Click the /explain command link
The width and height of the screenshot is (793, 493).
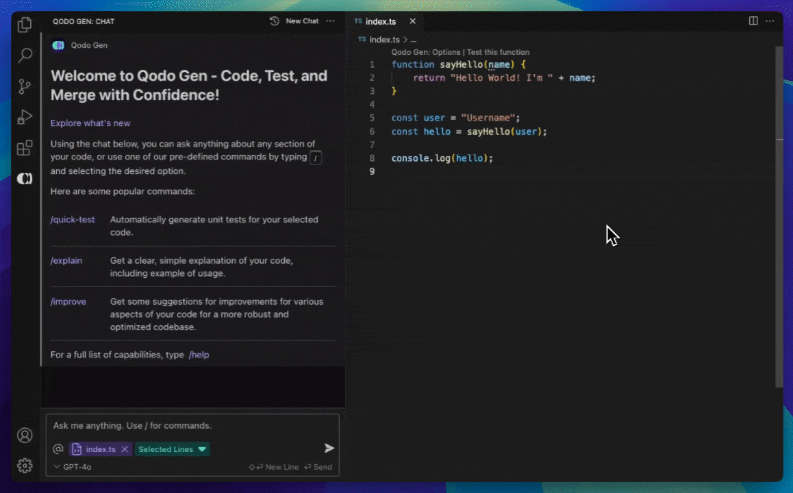[x=66, y=260]
